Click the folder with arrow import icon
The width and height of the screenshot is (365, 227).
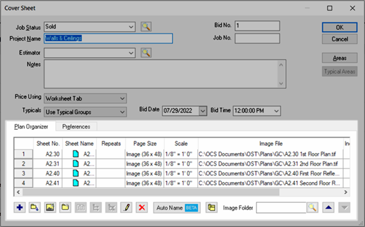pyautogui.click(x=35, y=208)
